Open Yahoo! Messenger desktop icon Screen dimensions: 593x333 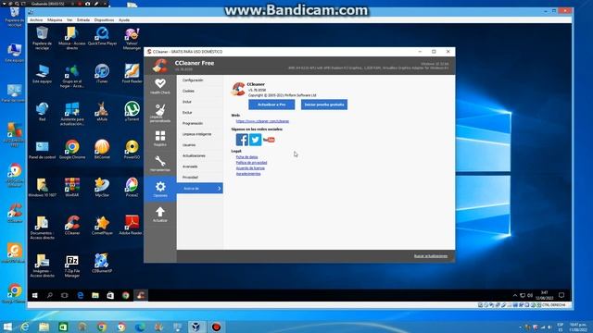(x=132, y=39)
